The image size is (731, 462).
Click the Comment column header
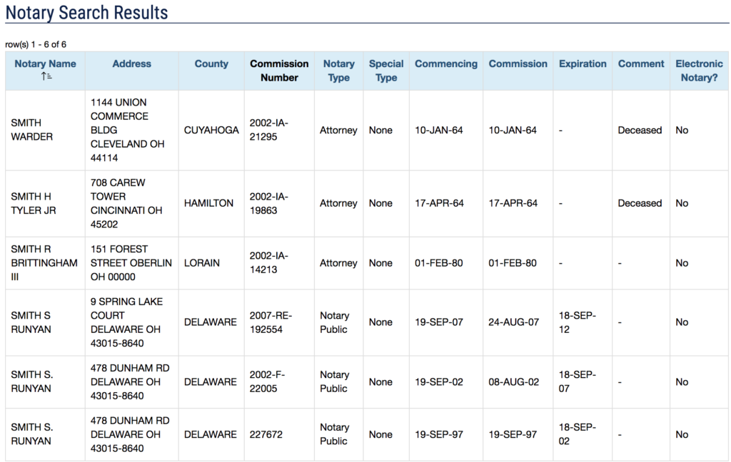pyautogui.click(x=641, y=63)
